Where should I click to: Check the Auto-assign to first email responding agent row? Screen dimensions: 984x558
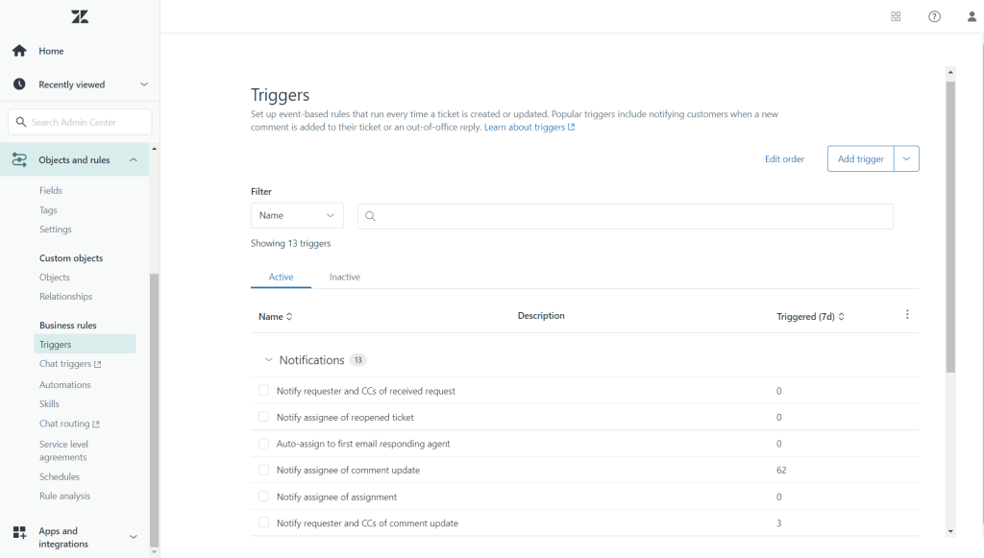[264, 443]
